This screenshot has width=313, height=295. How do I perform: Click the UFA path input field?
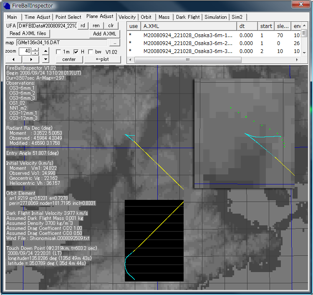pos(47,26)
